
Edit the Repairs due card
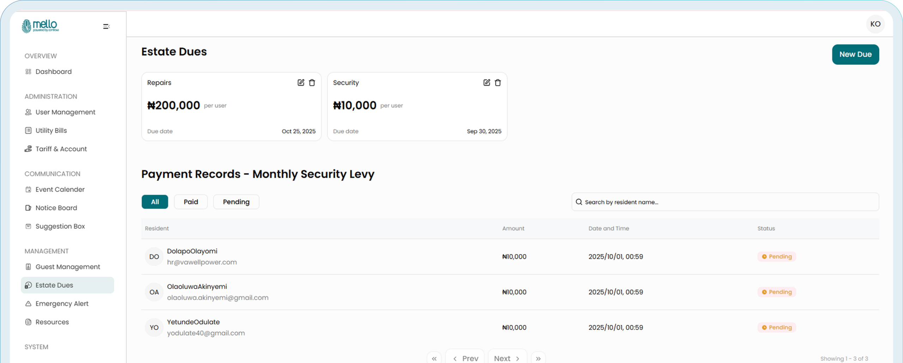(301, 82)
